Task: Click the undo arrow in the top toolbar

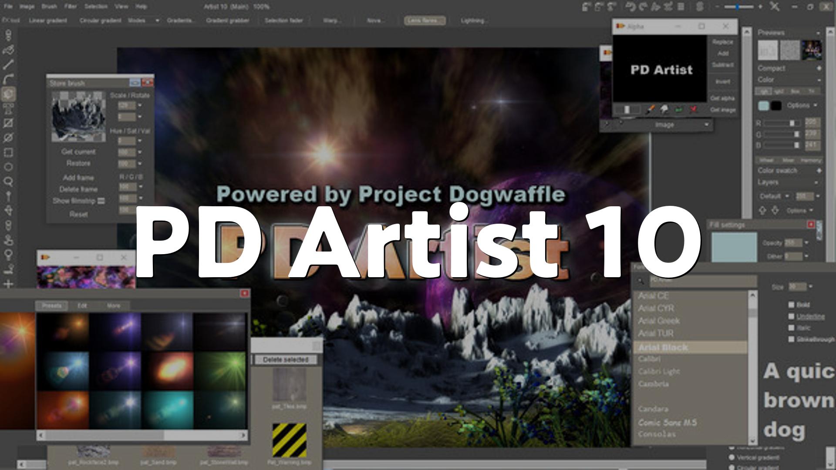Action: pyautogui.click(x=630, y=7)
